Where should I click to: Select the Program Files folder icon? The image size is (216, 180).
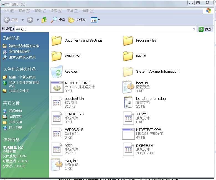128,40
